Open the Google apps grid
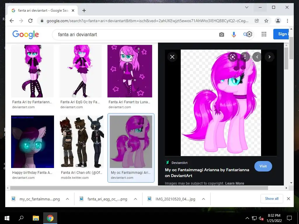 (x=264, y=34)
